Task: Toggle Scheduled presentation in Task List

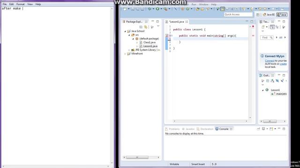Action: [x=277, y=27]
